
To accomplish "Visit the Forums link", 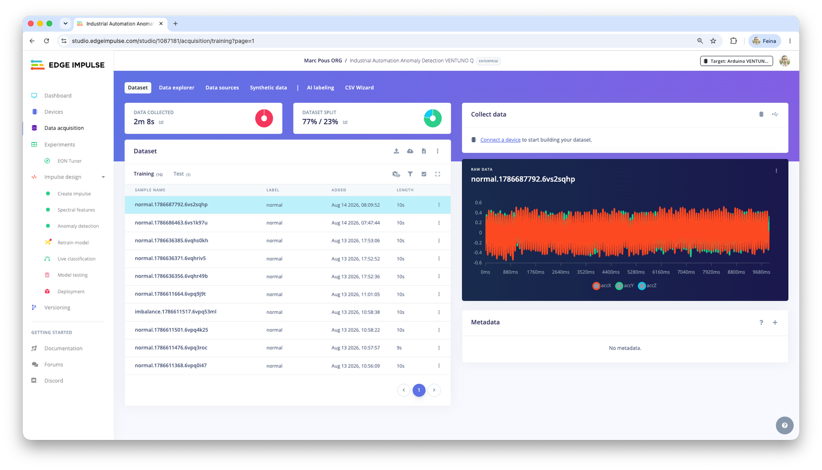I will click(53, 365).
